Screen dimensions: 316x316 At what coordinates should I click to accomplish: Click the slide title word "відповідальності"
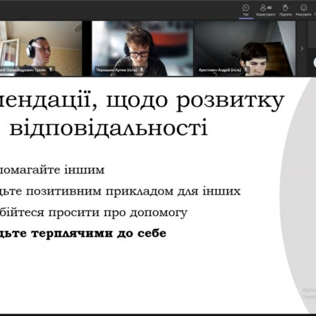click(x=109, y=128)
